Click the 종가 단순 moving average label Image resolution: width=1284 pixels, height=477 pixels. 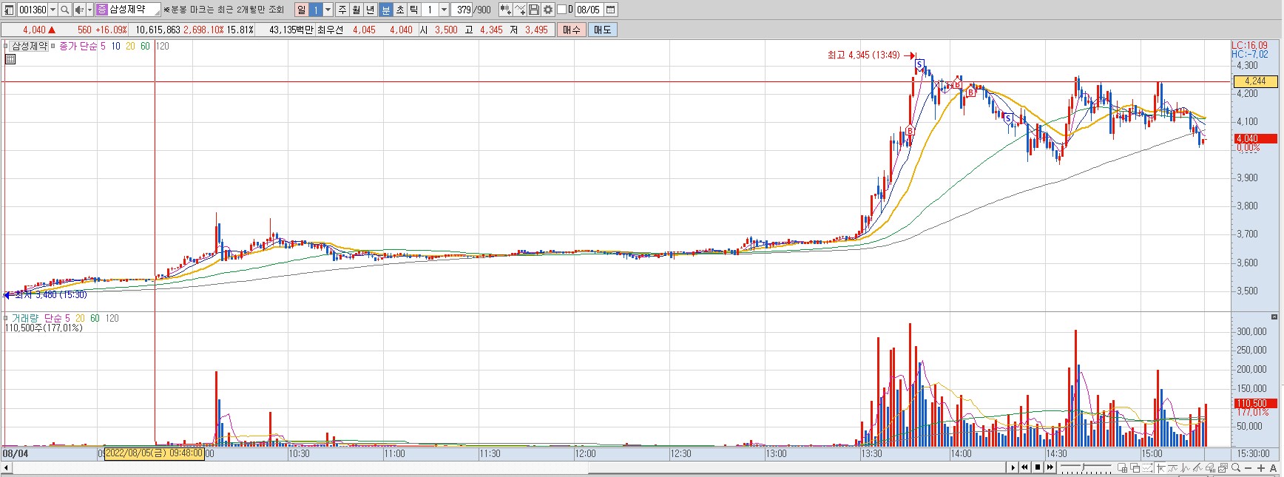coord(78,46)
